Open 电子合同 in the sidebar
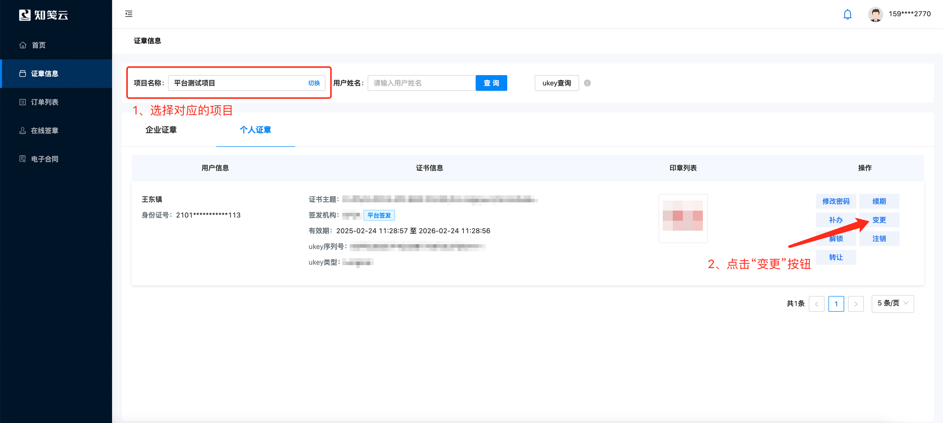This screenshot has height=423, width=943. click(x=56, y=159)
